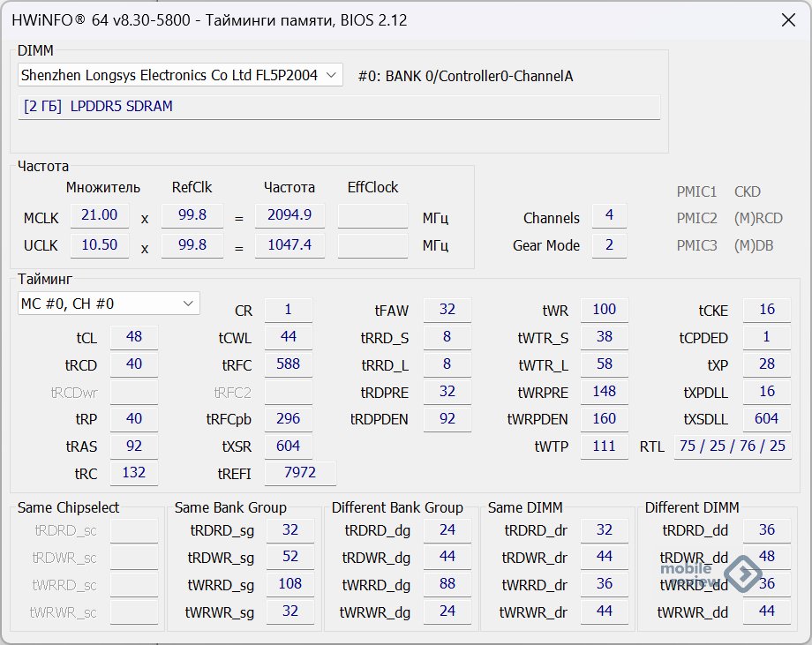The height and width of the screenshot is (645, 812).
Task: Select the MCLK multiplier value field
Action: click(x=99, y=215)
